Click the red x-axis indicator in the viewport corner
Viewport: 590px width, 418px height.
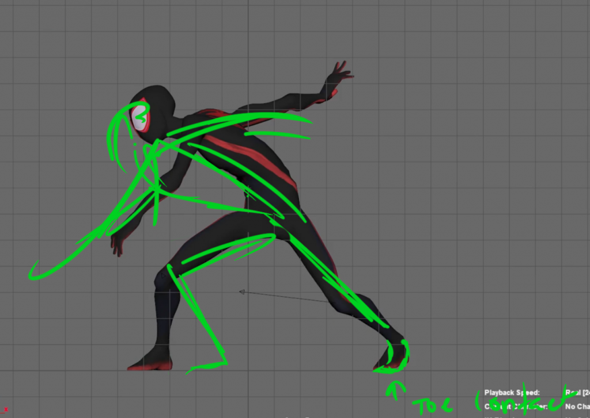(x=5, y=410)
